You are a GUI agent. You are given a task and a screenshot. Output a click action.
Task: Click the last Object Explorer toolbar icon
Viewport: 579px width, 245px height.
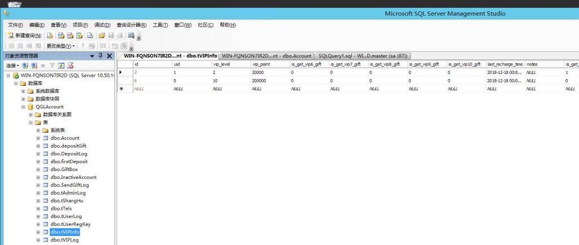[x=70, y=65]
